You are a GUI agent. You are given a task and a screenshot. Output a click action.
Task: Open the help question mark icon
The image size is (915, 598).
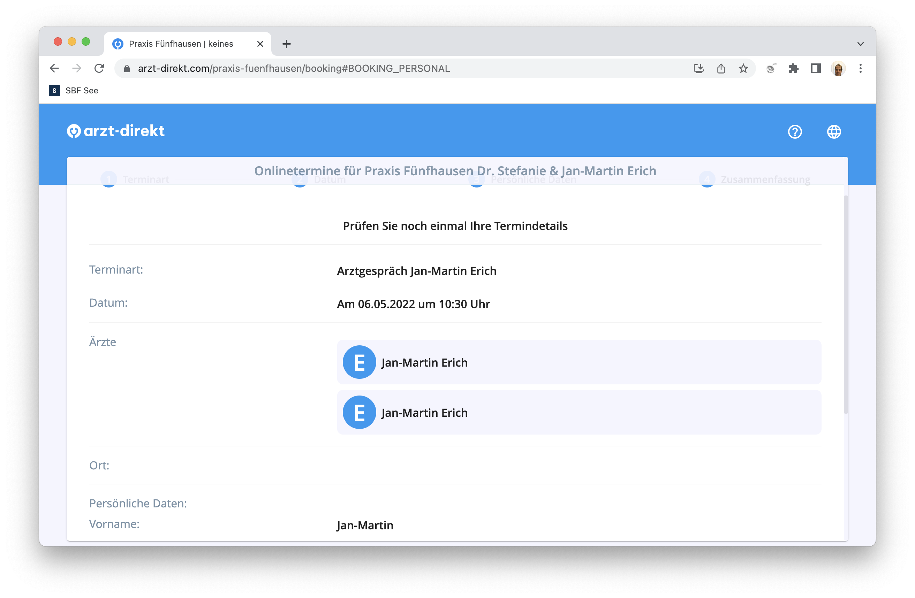pyautogui.click(x=795, y=132)
